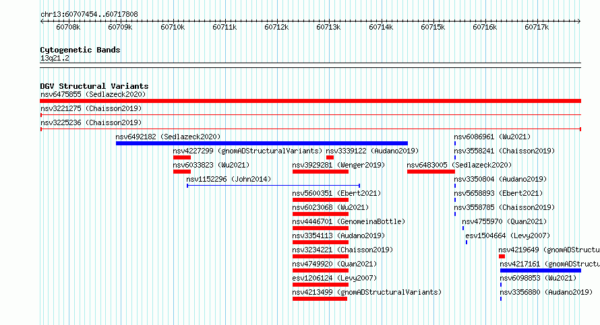Open the esv1504664 (Levy2007) label
Image resolution: width=600 pixels, height=325 pixels.
click(x=508, y=236)
